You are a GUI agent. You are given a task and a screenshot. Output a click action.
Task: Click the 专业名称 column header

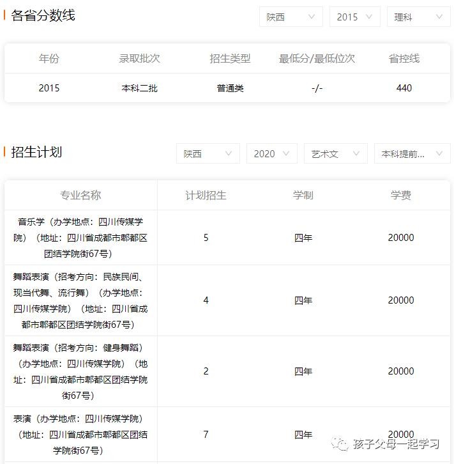click(80, 196)
